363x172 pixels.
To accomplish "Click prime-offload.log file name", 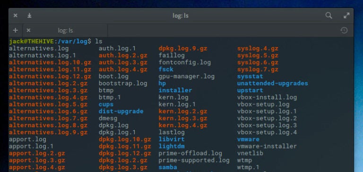I will click(x=190, y=153).
